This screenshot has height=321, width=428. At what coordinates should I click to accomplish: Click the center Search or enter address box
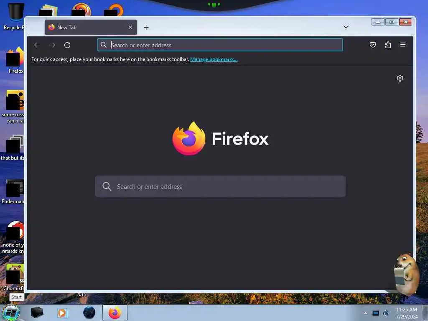(x=220, y=186)
